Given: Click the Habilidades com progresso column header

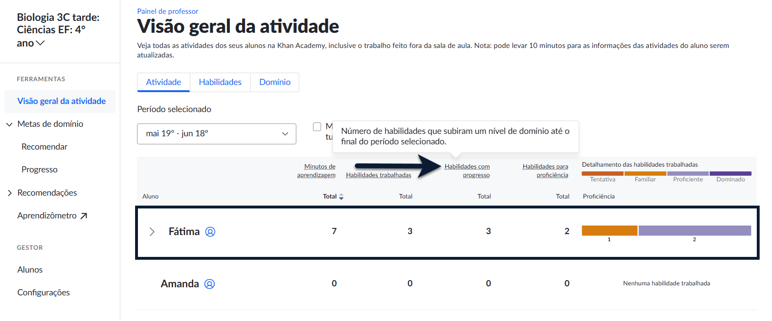Looking at the screenshot, I should pos(467,171).
